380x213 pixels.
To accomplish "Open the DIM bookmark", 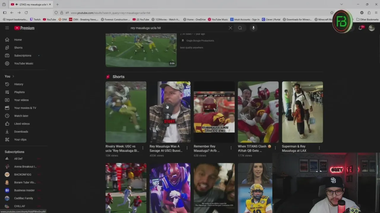I will point(63,20).
